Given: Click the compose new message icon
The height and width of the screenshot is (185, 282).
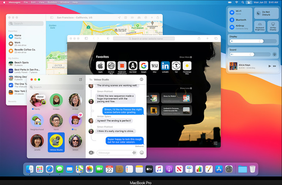Looking at the screenshot, I should pyautogui.click(x=80, y=80).
